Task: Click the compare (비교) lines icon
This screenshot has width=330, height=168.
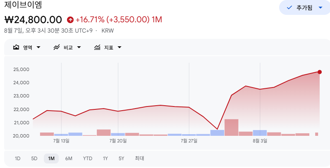Action: (57, 47)
